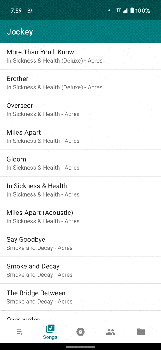Play More Than You'll Know
161x350 pixels.
coord(80,56)
